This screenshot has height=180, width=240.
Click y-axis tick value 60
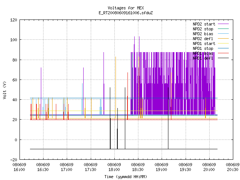tap(15, 80)
